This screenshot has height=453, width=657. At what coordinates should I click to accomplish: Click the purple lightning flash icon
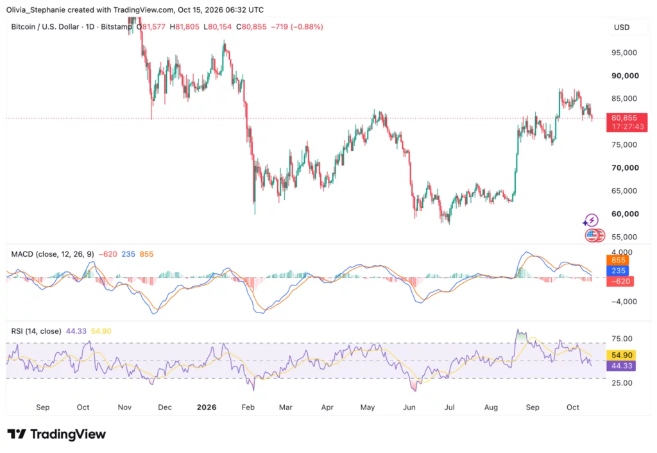tap(591, 220)
